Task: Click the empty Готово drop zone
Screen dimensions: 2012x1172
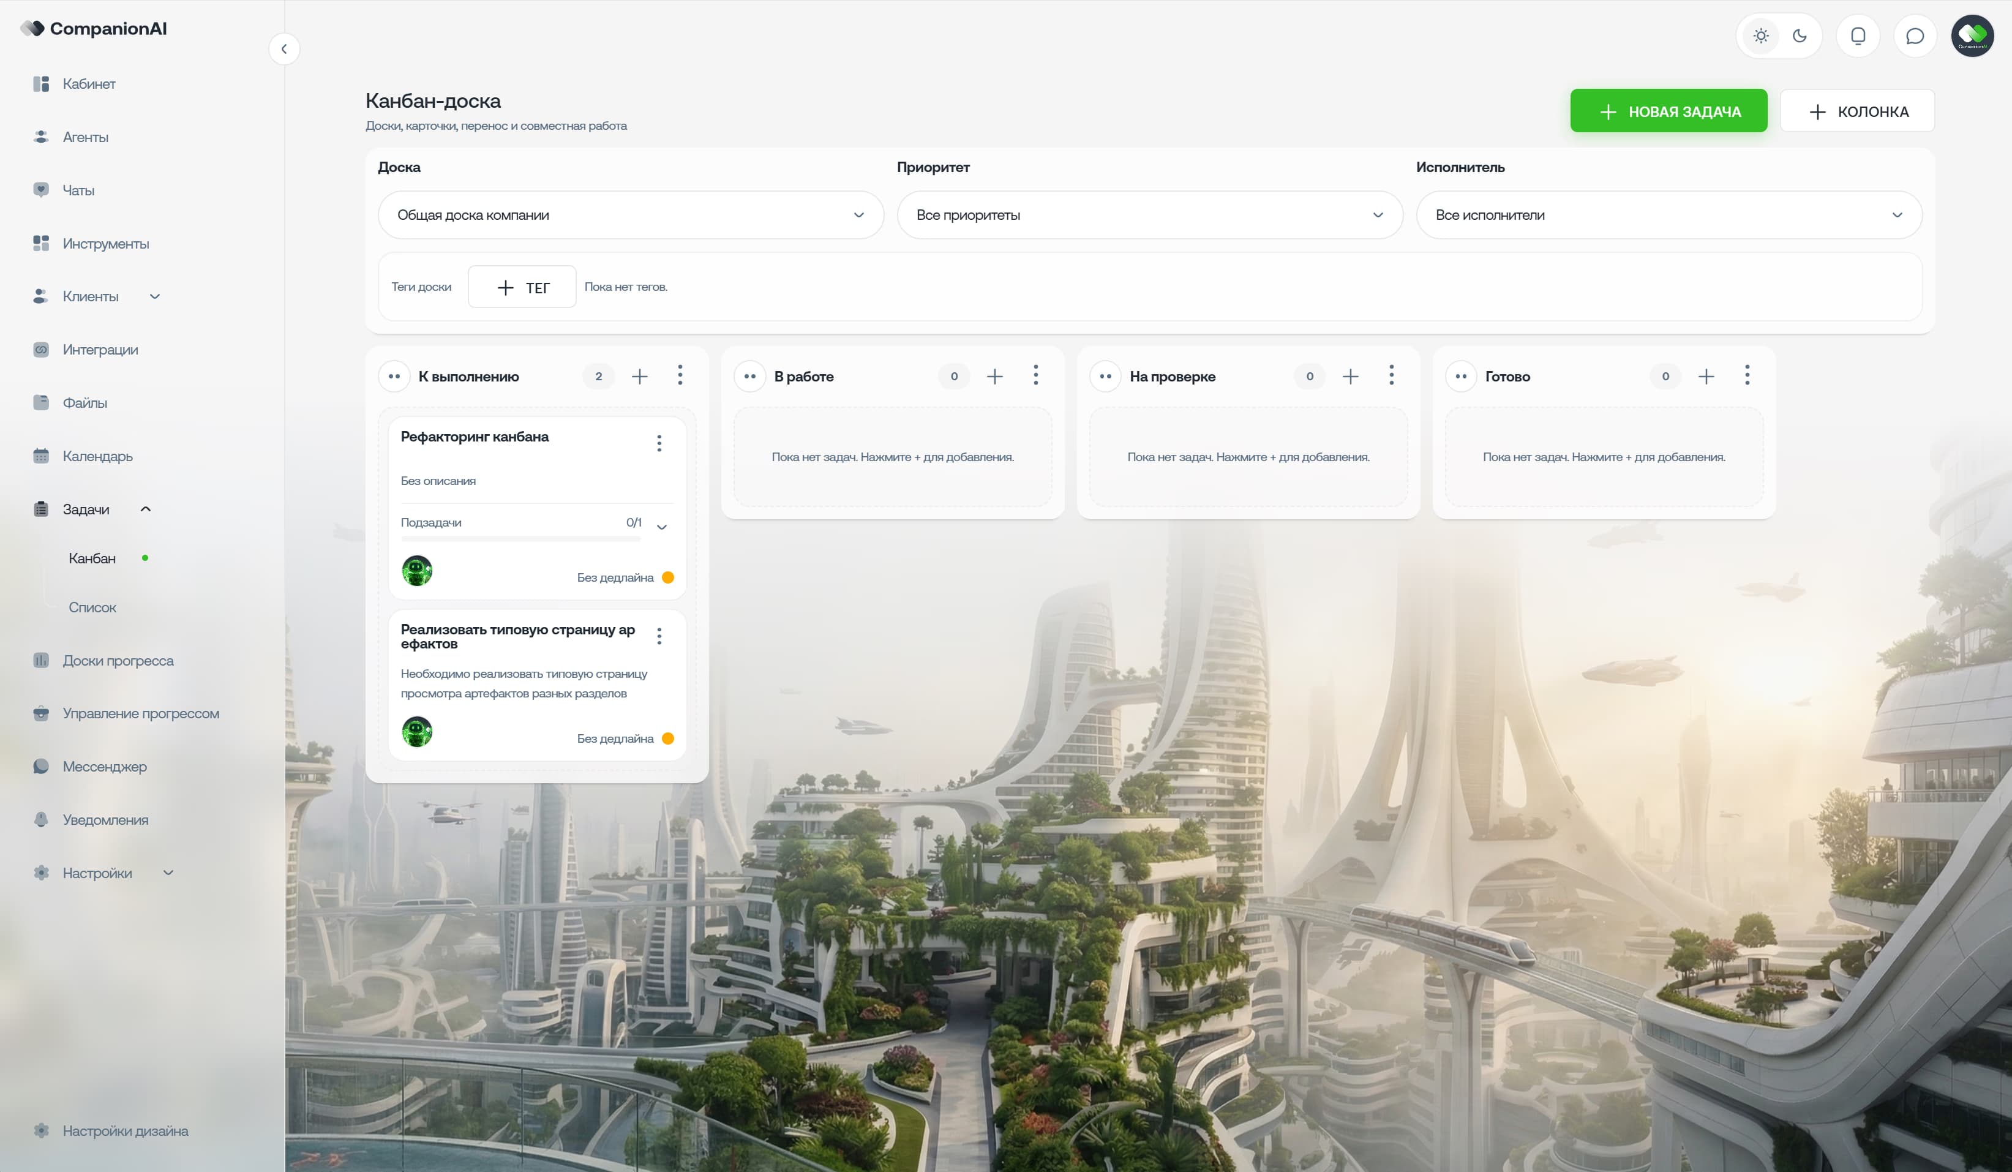Action: 1604,457
